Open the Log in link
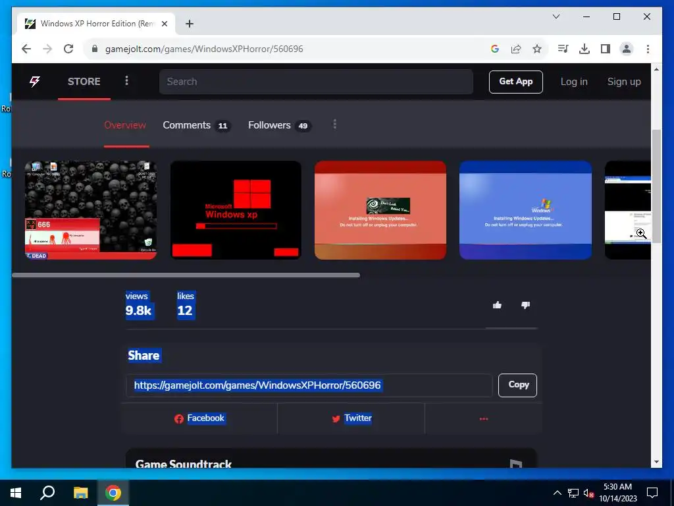Viewport: 674px width, 506px height. tap(574, 82)
